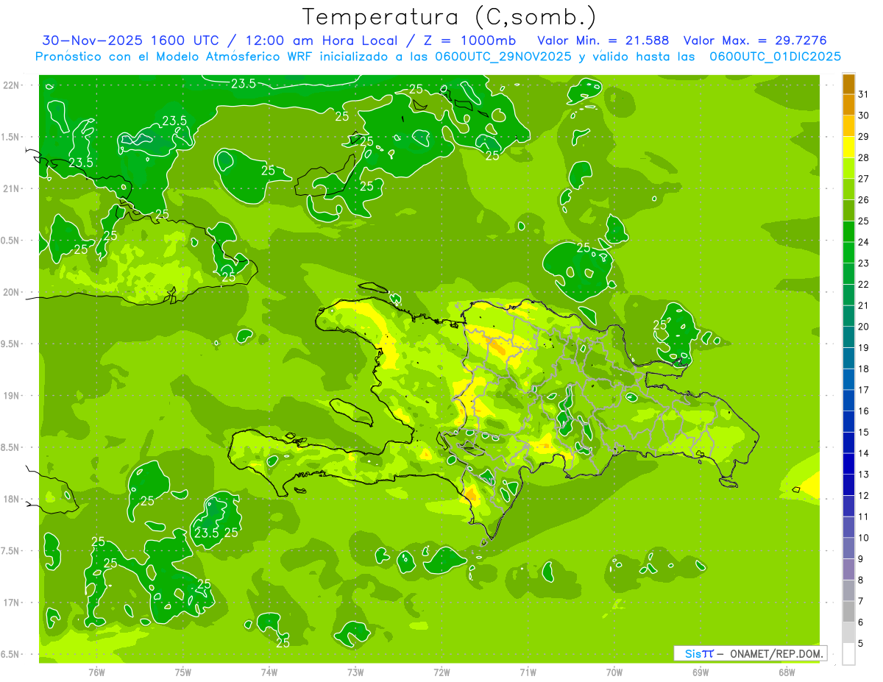Click the '0600UTC_01DIC2025' valid-until time
The height and width of the screenshot is (682, 883).
coord(775,57)
